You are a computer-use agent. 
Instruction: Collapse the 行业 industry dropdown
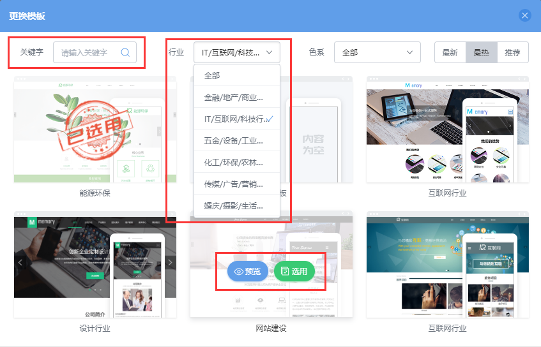[236, 52]
